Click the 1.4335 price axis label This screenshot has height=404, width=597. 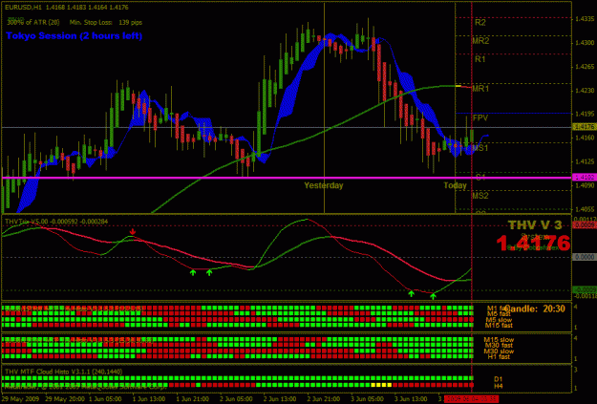585,19
